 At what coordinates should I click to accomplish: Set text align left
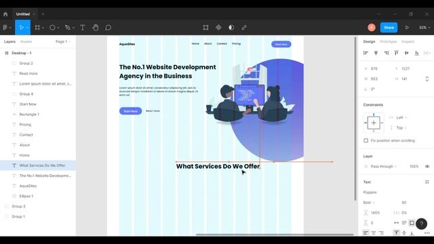pos(366,232)
